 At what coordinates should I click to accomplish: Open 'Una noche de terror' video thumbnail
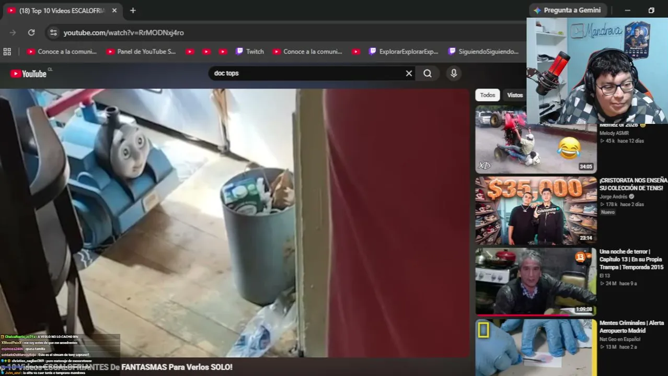tap(536, 281)
